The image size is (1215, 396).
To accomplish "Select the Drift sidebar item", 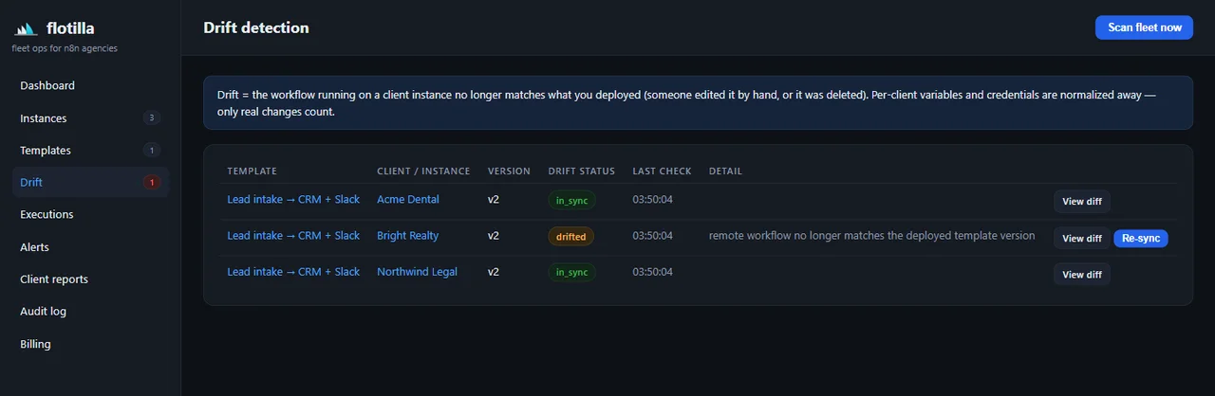I will [90, 182].
